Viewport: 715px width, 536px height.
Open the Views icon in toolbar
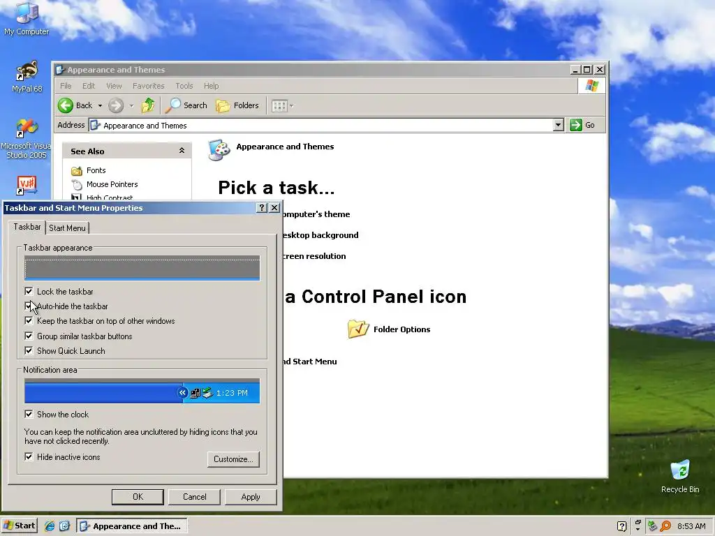pos(279,106)
